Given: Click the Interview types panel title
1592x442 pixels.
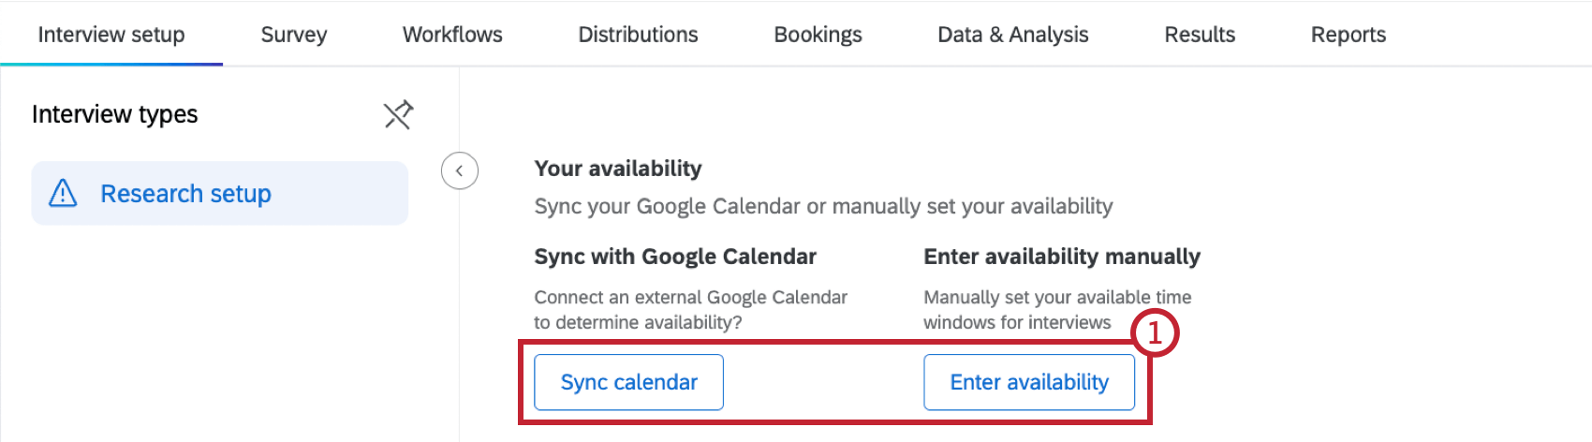Looking at the screenshot, I should pyautogui.click(x=115, y=114).
